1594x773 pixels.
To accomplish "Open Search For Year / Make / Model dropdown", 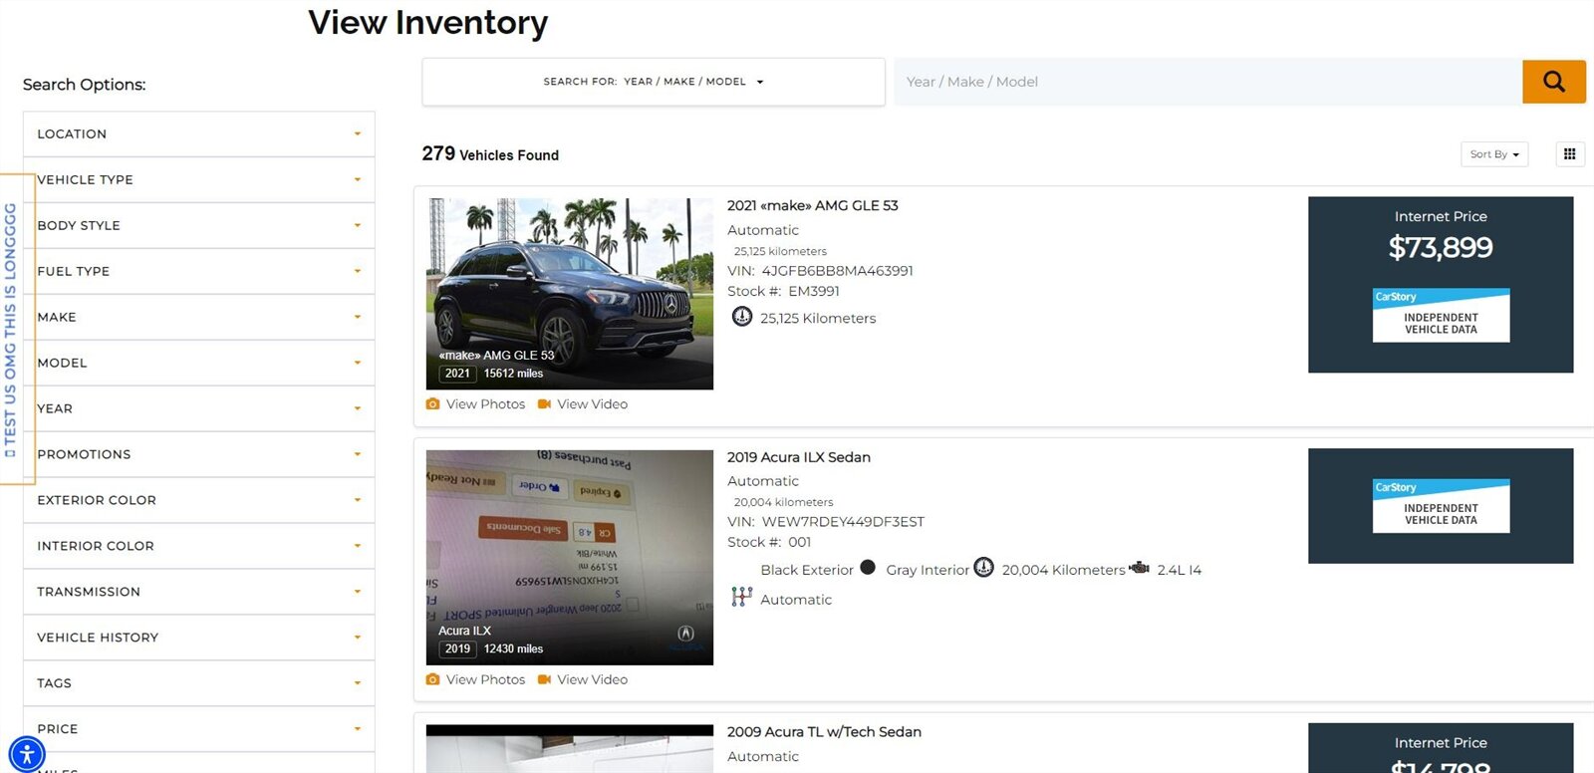I will 653,82.
